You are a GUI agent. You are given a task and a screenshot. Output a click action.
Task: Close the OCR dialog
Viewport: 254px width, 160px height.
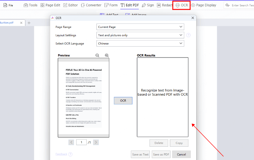[x=193, y=18]
